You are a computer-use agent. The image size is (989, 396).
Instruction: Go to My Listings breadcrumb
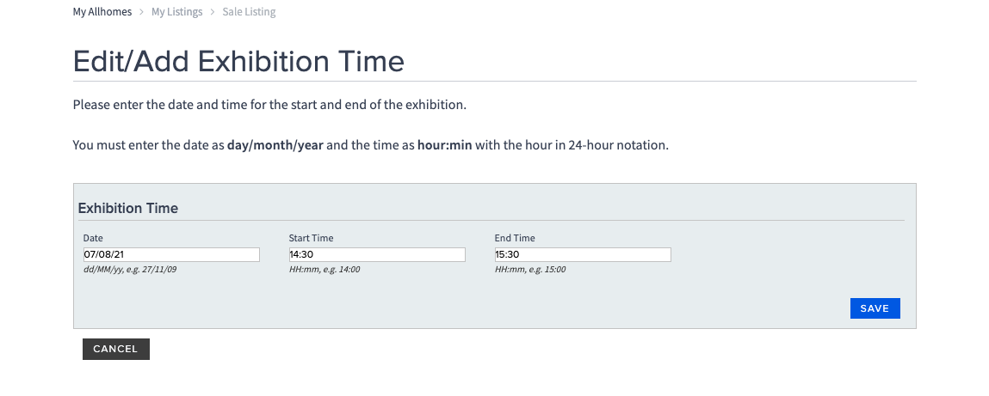(x=176, y=12)
